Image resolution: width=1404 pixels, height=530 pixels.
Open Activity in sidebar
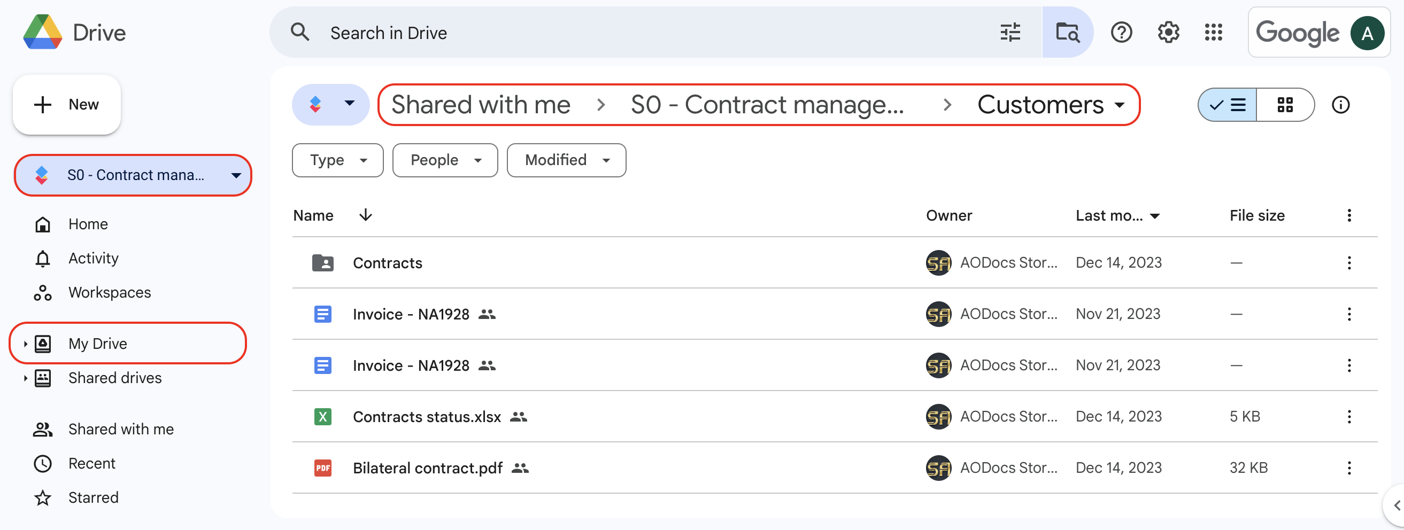pyautogui.click(x=93, y=259)
